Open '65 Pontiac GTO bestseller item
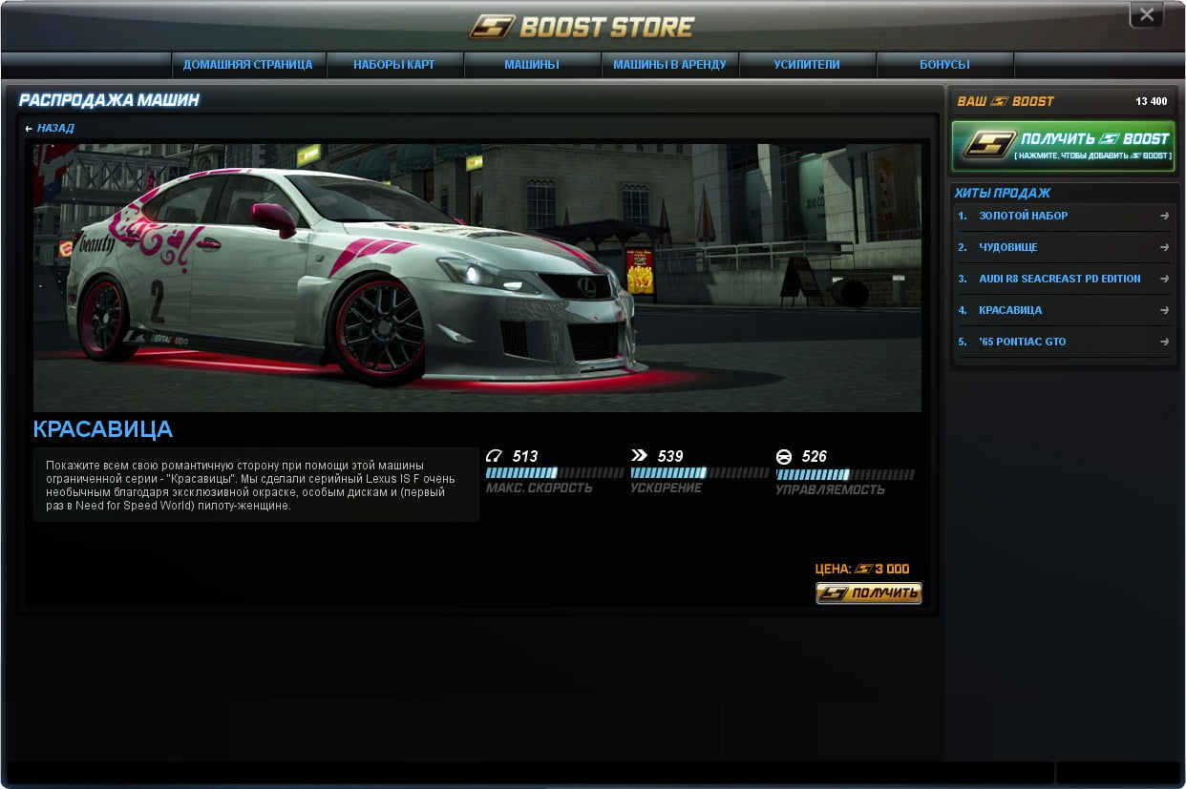The width and height of the screenshot is (1186, 789). click(x=1063, y=342)
